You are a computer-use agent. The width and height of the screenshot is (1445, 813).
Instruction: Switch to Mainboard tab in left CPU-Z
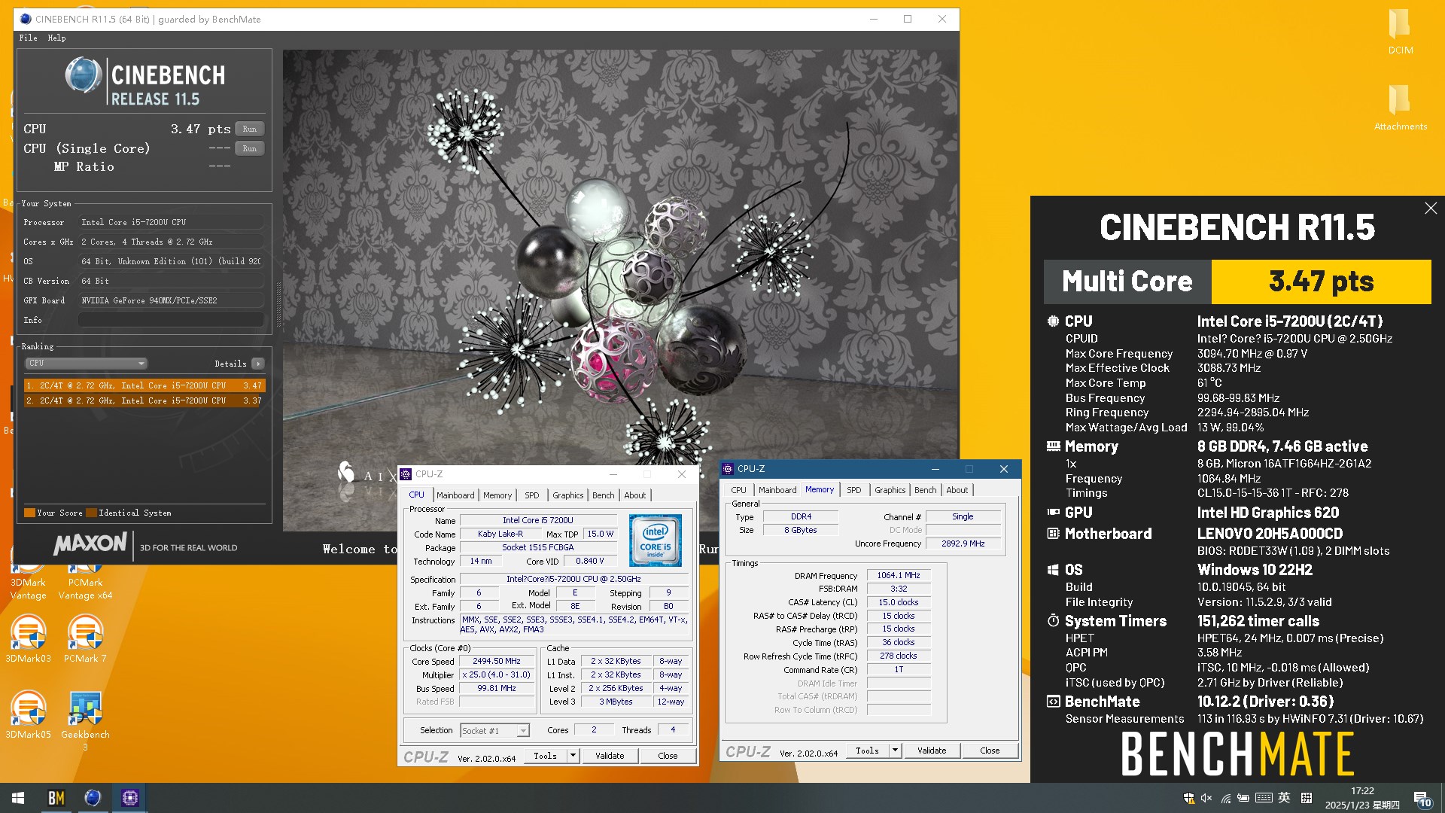[x=455, y=495]
